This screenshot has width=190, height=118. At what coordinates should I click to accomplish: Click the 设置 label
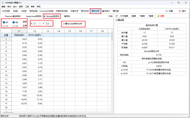point(171,11)
